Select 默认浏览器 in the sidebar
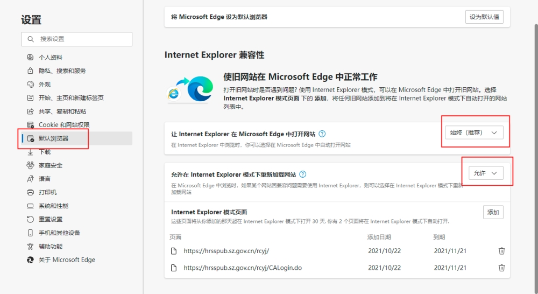 76,138
